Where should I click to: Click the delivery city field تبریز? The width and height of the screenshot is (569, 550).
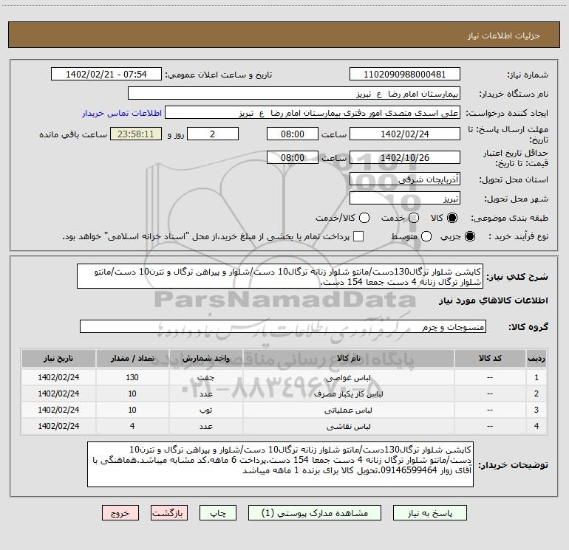(x=405, y=199)
